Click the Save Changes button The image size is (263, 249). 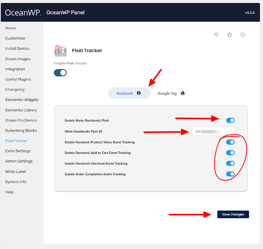233,215
